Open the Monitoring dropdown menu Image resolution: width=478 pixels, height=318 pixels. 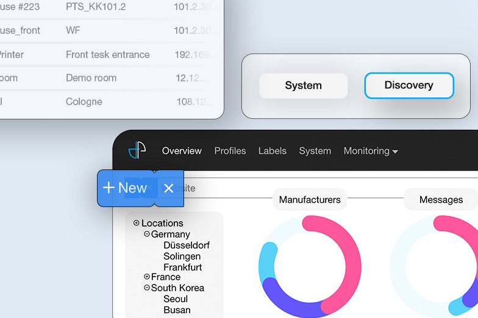point(371,151)
